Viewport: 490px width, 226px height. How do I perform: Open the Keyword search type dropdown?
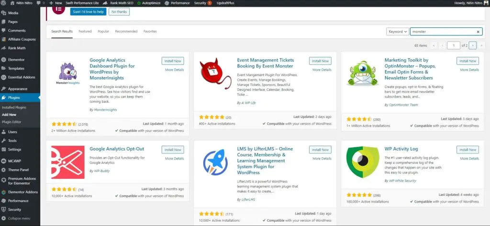[x=398, y=32]
